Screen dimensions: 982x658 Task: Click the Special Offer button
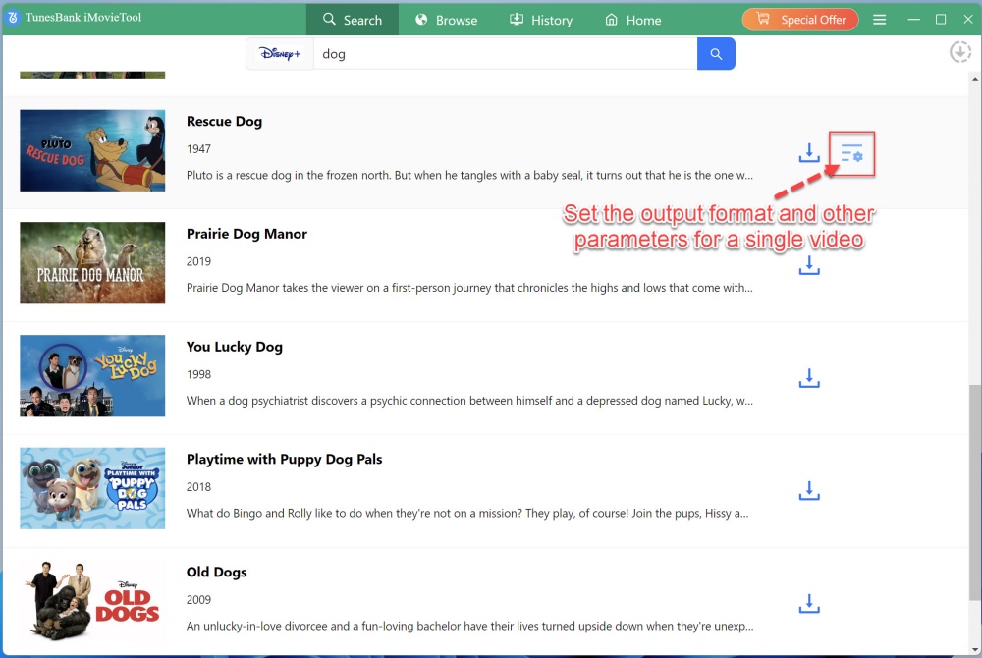point(800,20)
